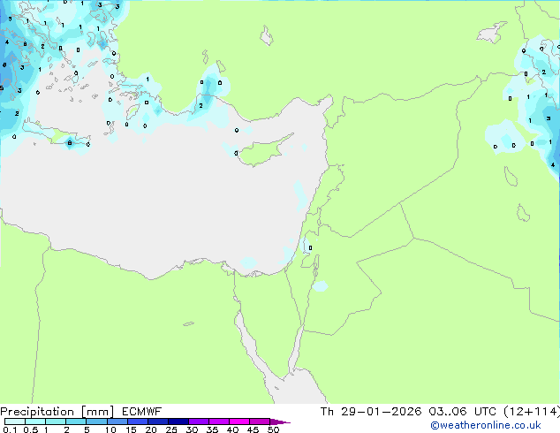
Task: Click the '0.1' legend scale value
Action: point(10,429)
